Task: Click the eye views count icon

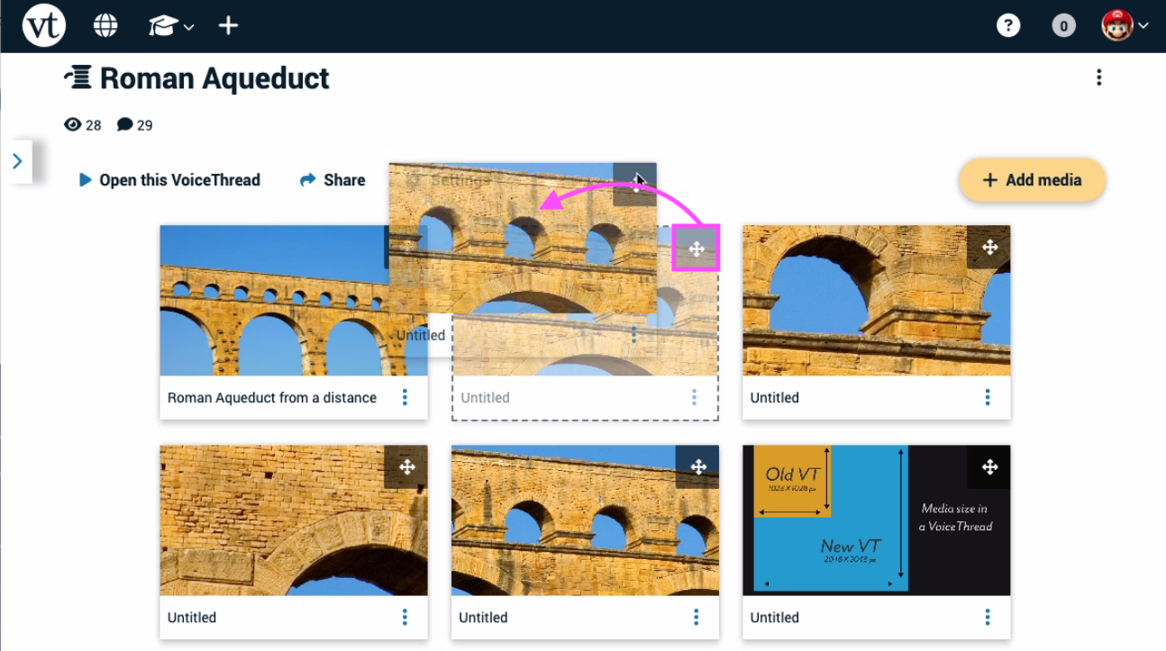Action: coord(73,124)
